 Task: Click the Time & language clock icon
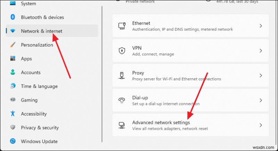(x=13, y=86)
